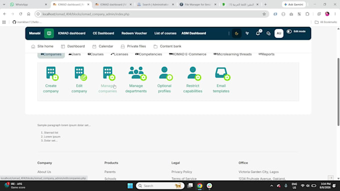Open the Calendar link
The height and width of the screenshot is (191, 340).
point(103,46)
